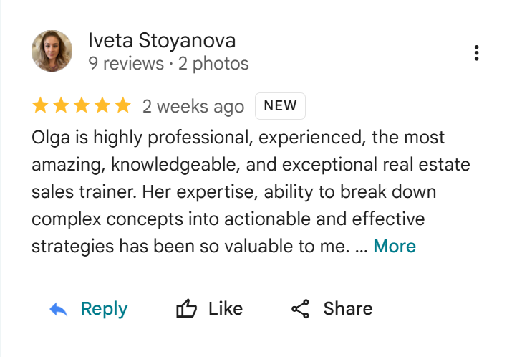The image size is (517, 357).
Task: Click the second gold rating star
Action: tap(61, 106)
